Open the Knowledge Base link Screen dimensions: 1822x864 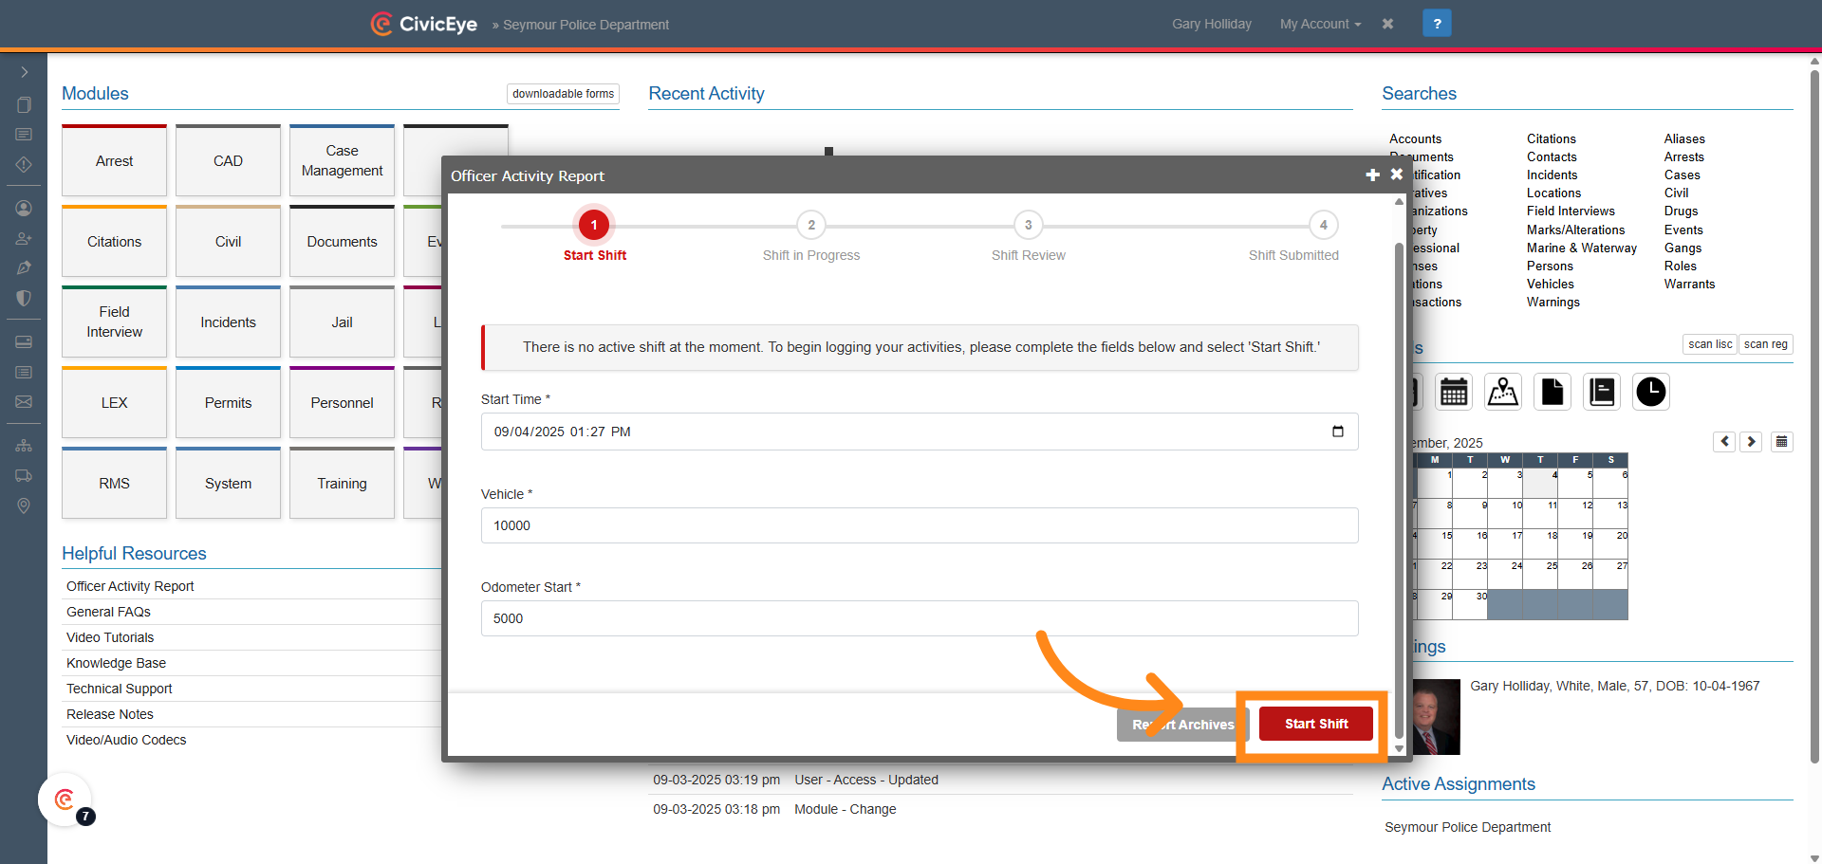[116, 663]
